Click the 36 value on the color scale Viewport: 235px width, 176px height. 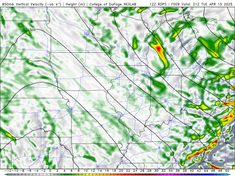point(178,171)
